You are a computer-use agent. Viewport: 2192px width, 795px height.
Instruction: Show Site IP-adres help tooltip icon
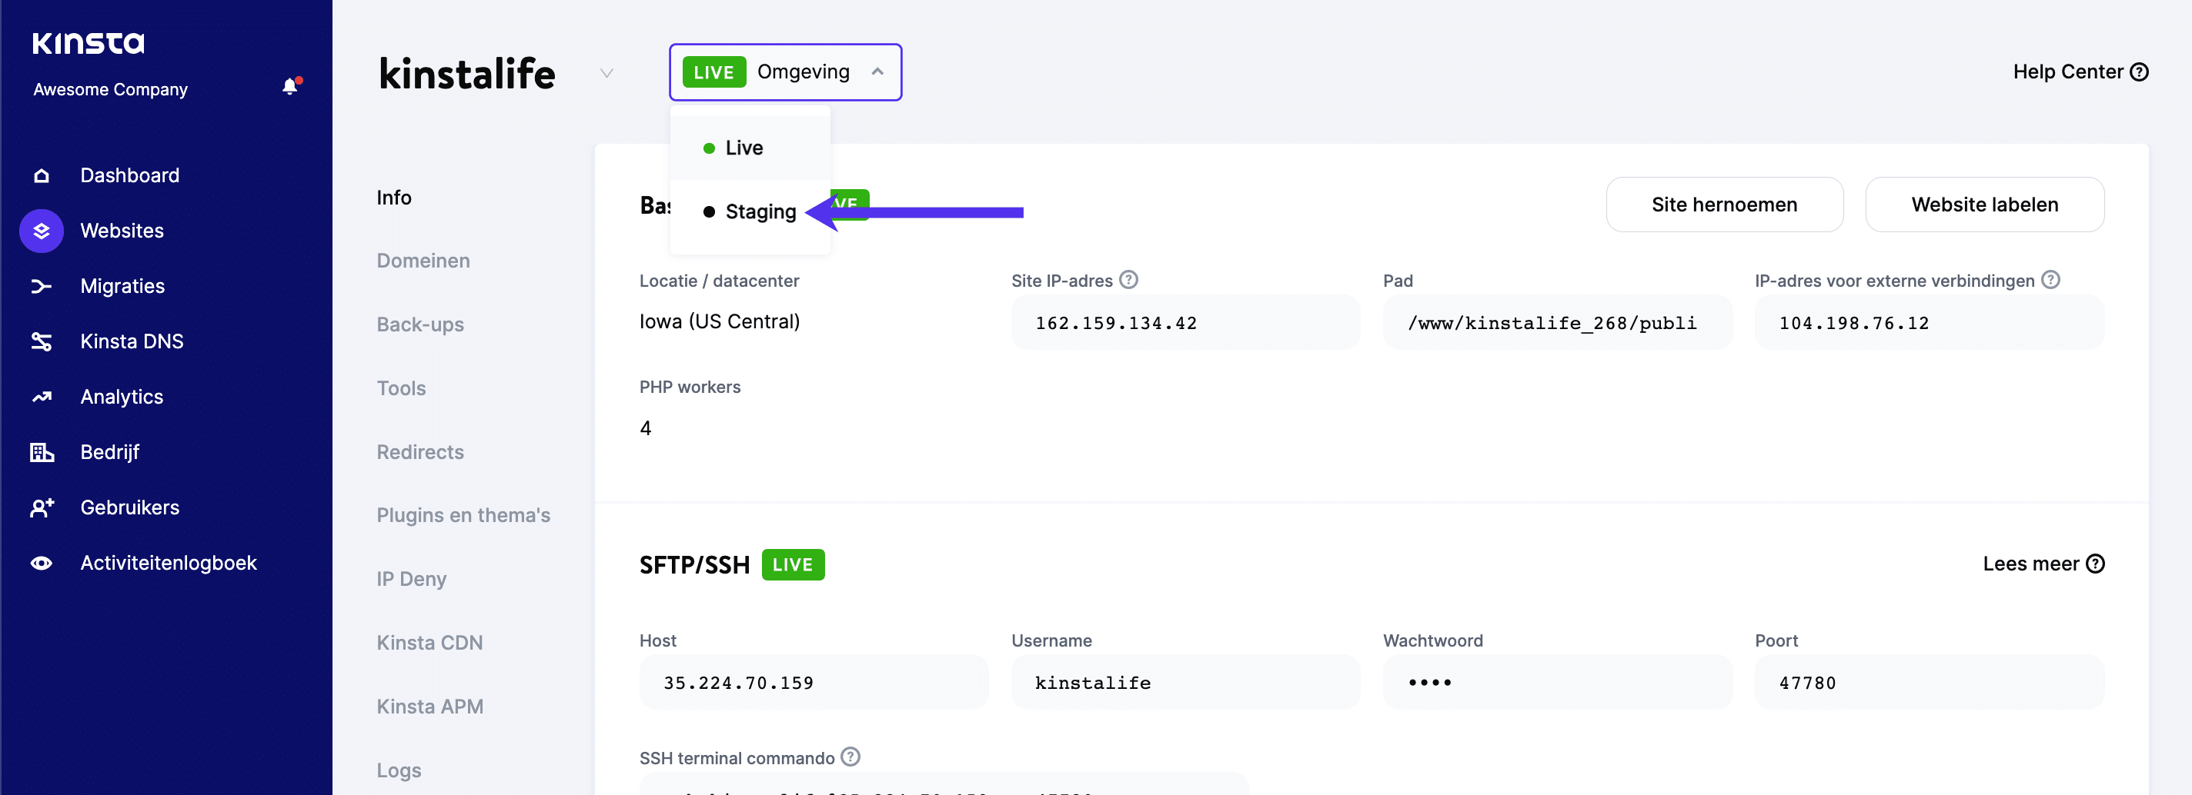pos(1128,280)
